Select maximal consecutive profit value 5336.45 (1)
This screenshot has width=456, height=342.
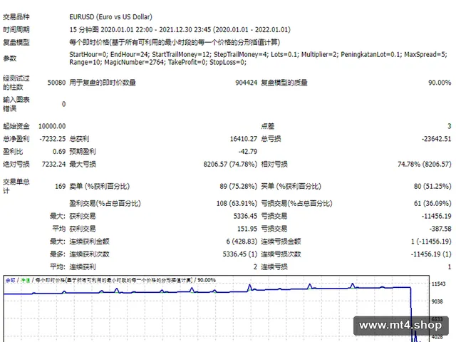[240, 254]
